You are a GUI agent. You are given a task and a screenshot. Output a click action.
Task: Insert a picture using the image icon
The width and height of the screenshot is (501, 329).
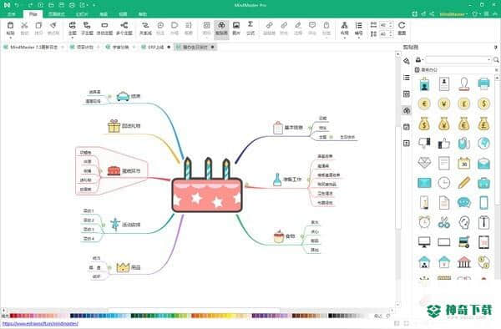click(236, 28)
